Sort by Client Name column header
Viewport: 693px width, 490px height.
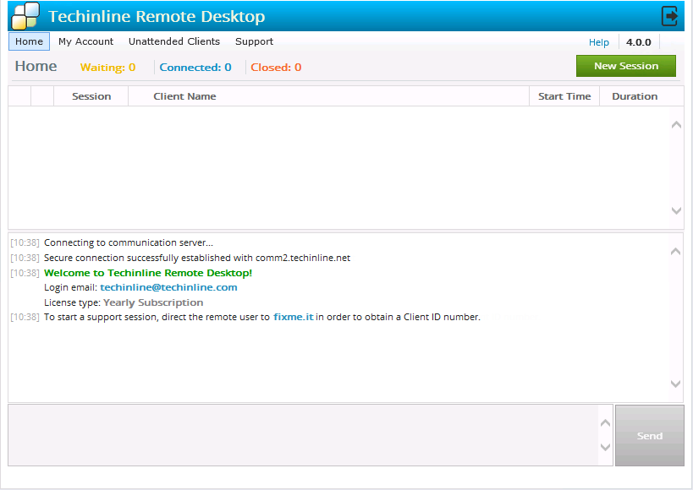click(x=184, y=96)
